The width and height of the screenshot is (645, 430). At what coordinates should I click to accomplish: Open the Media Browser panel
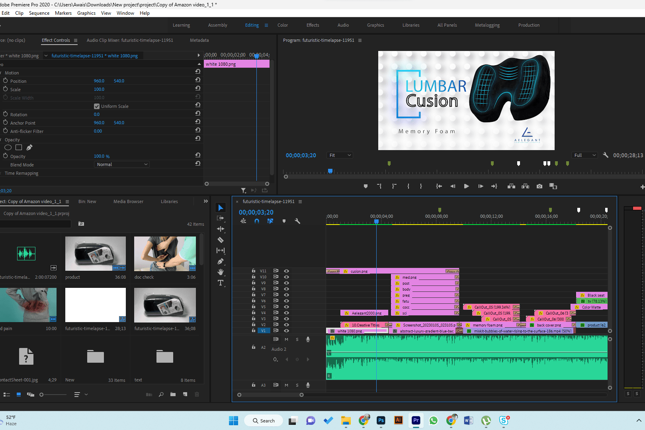(128, 201)
